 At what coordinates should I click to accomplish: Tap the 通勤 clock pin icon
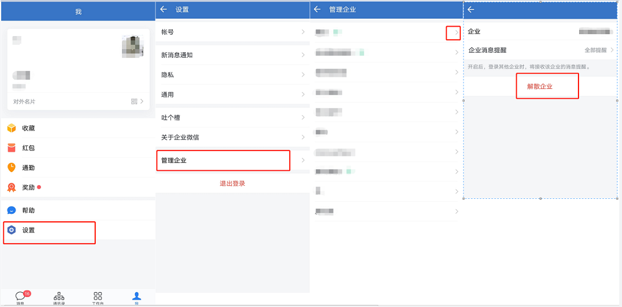(11, 167)
